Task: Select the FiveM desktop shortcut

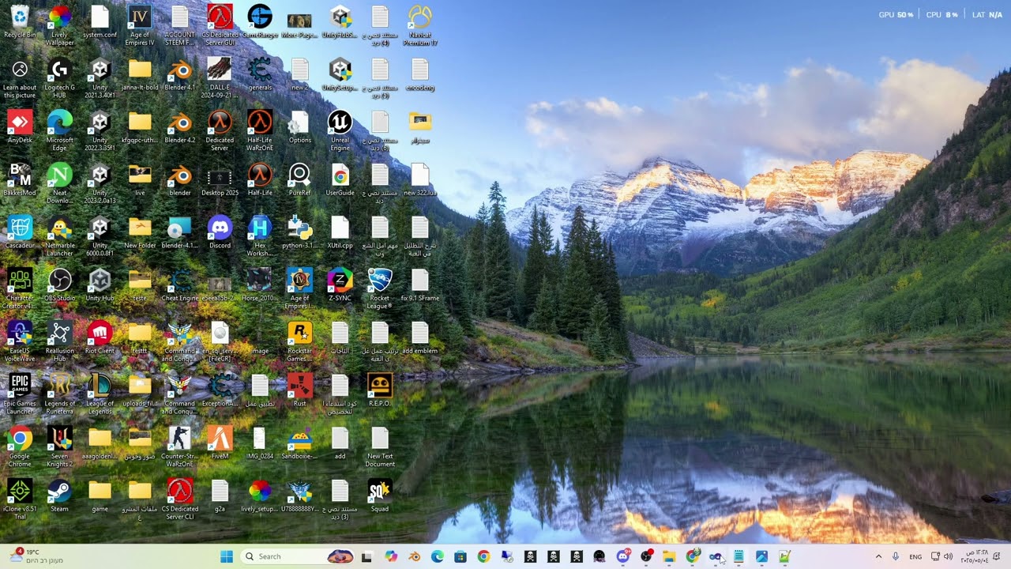Action: pos(220,444)
